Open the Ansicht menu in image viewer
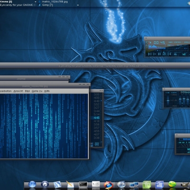 click(x=18, y=91)
